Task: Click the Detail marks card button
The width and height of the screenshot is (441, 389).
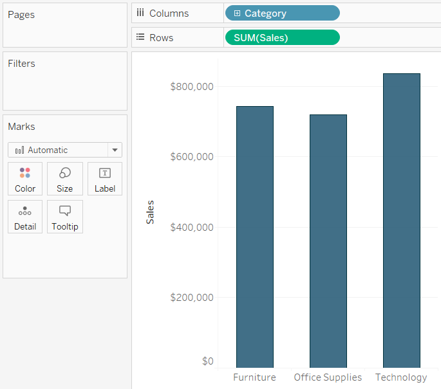Action: coord(25,217)
